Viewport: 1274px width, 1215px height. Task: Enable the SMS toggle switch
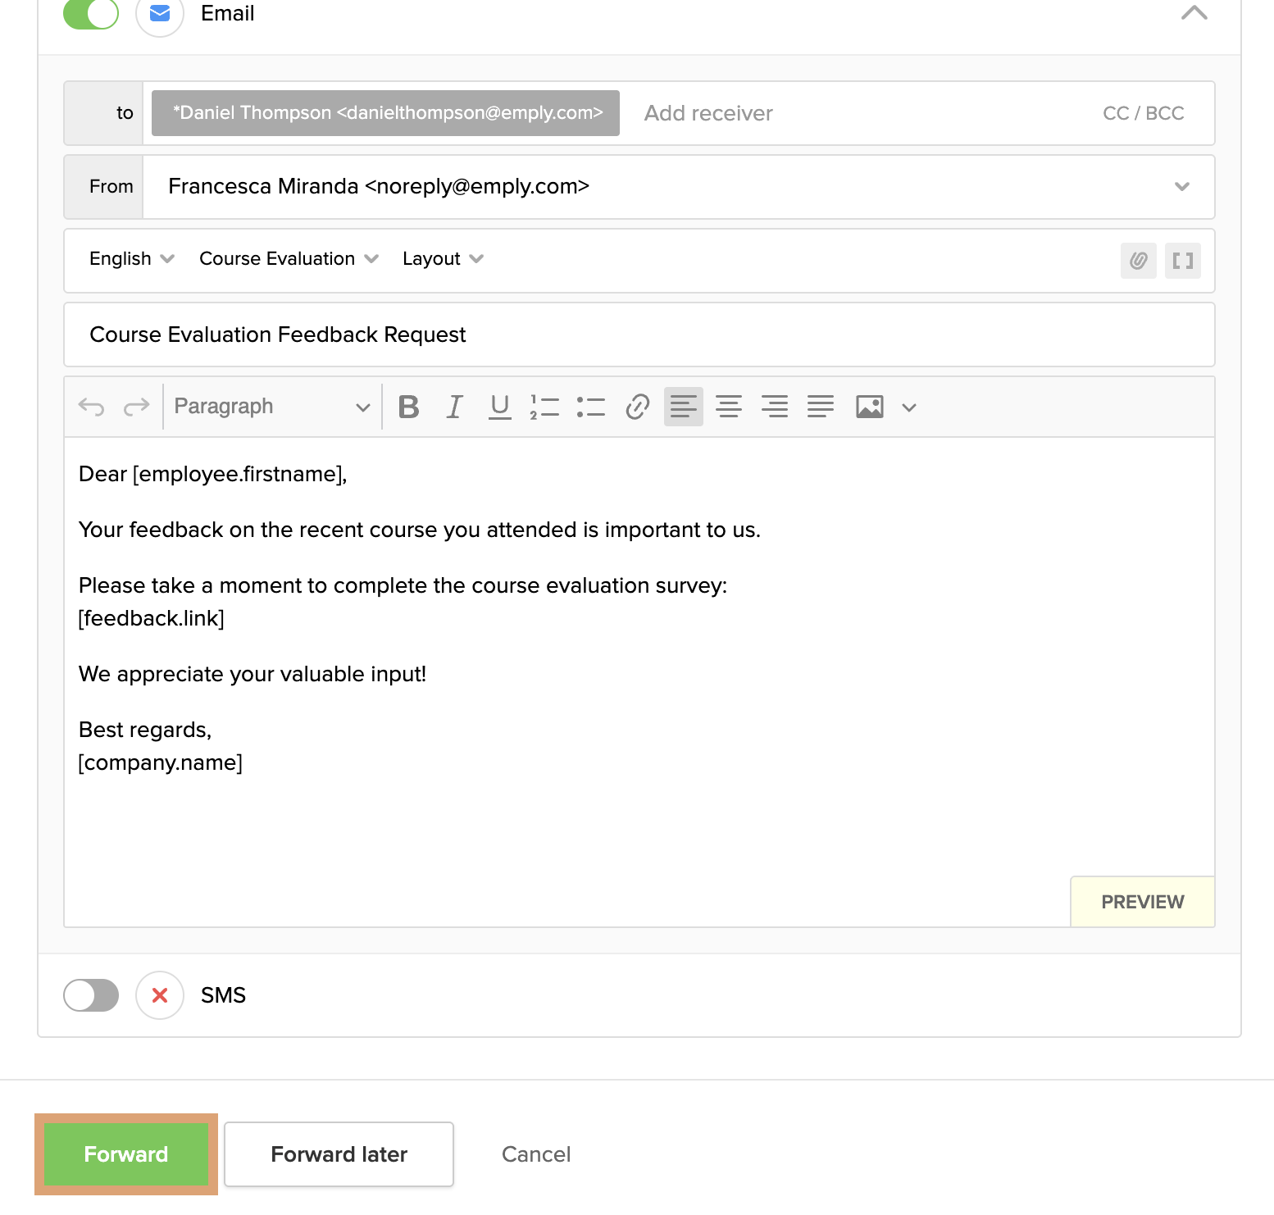coord(91,995)
